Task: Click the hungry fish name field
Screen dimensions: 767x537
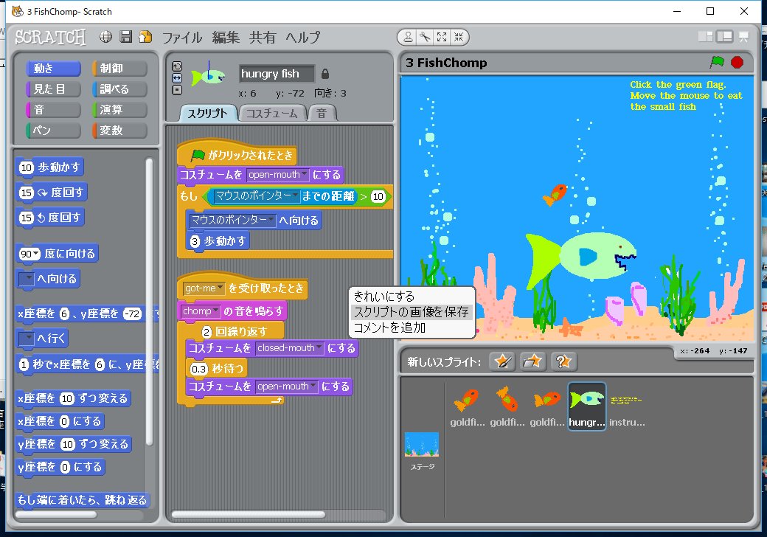Action: 277,74
